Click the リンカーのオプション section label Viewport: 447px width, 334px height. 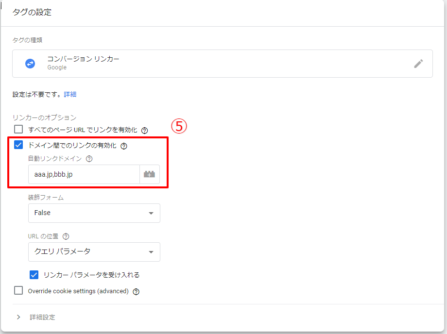pos(44,117)
